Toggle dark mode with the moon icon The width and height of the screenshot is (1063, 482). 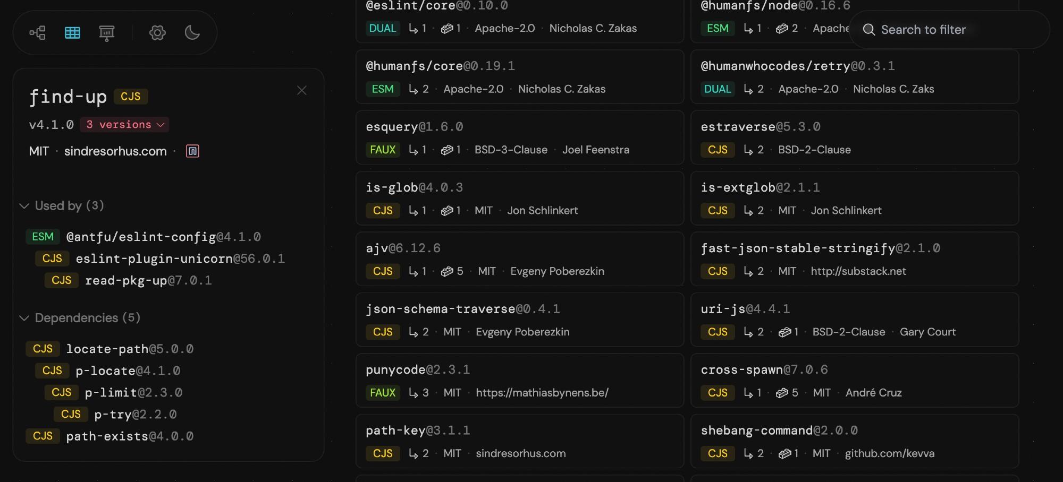coord(192,33)
